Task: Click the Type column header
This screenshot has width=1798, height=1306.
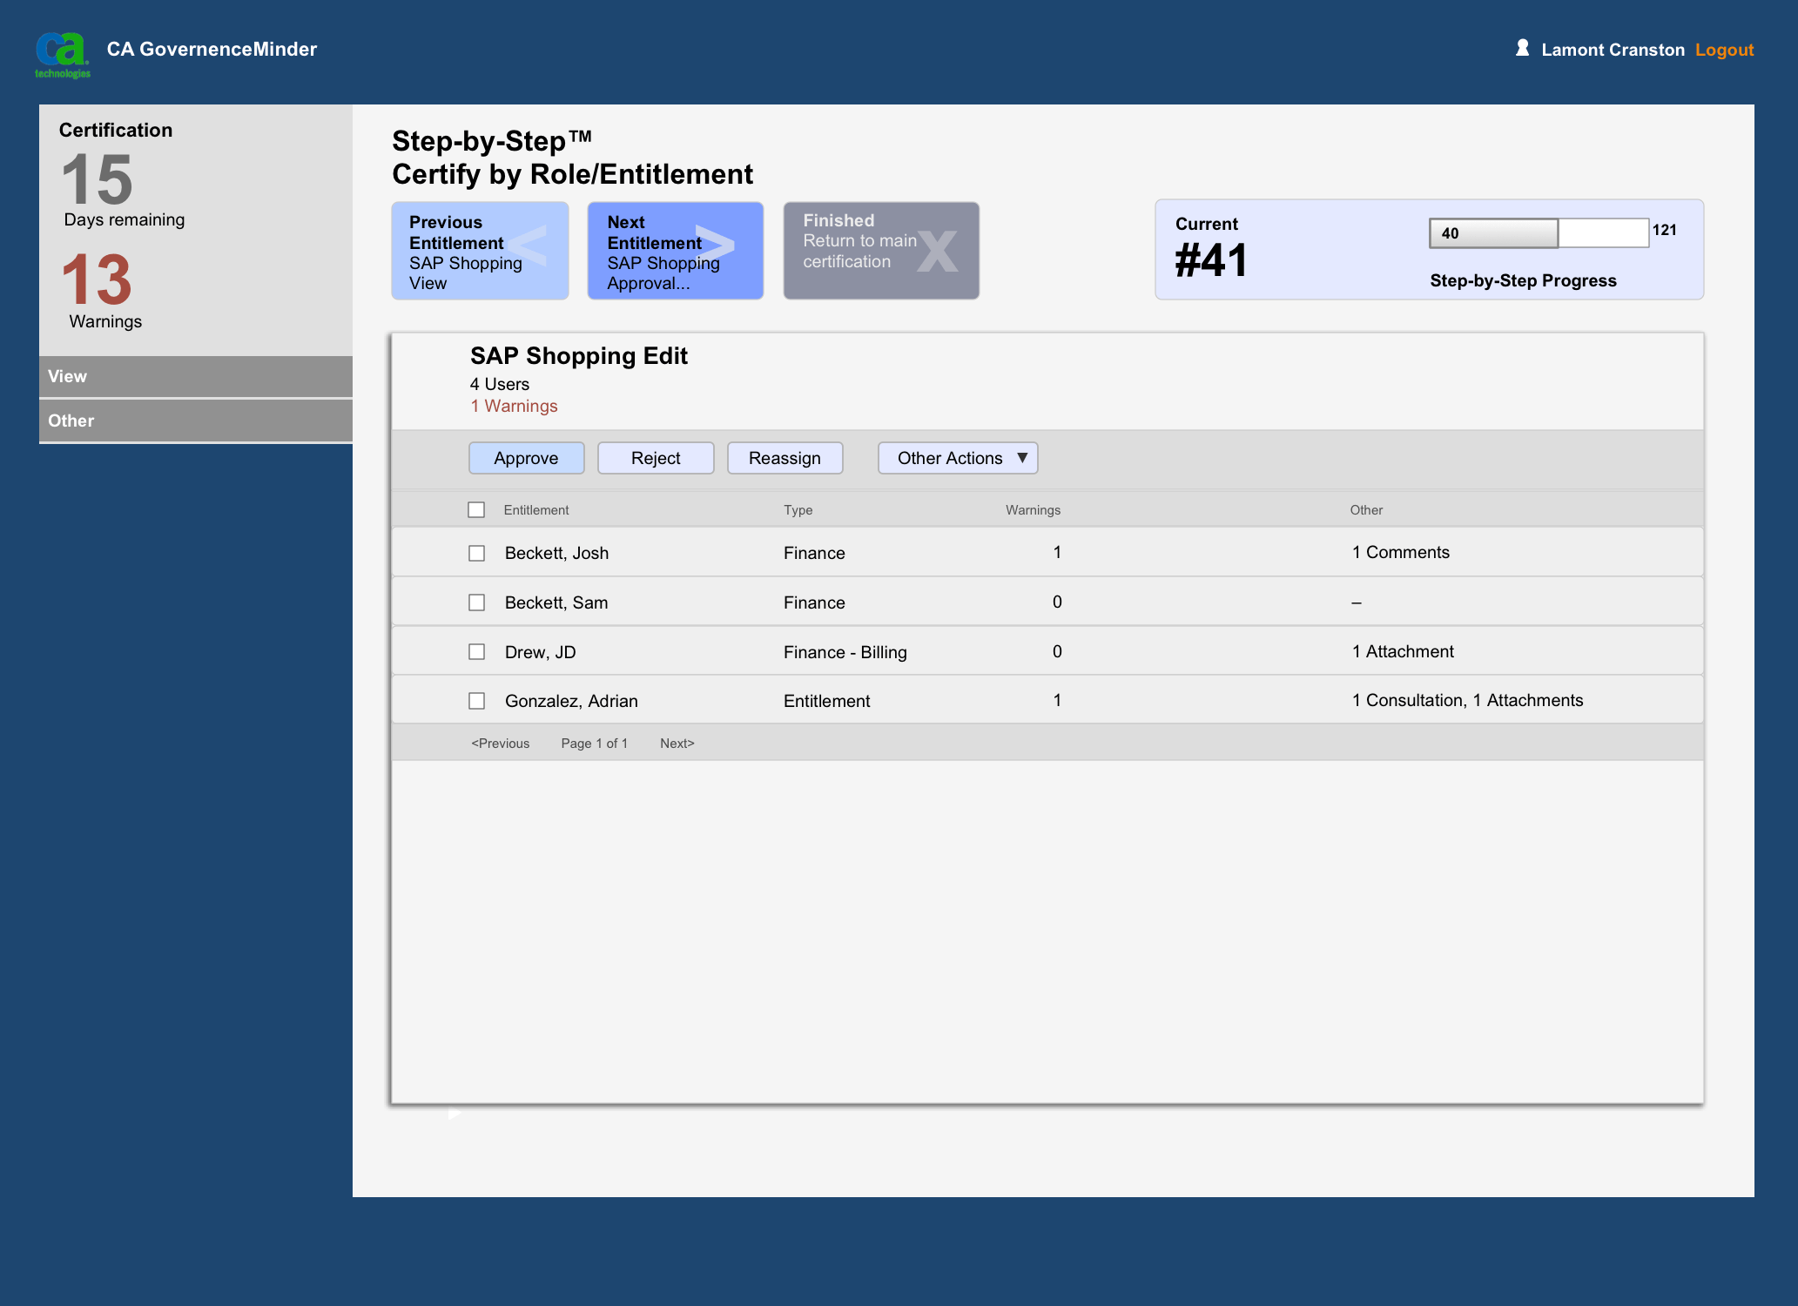Action: click(x=798, y=510)
